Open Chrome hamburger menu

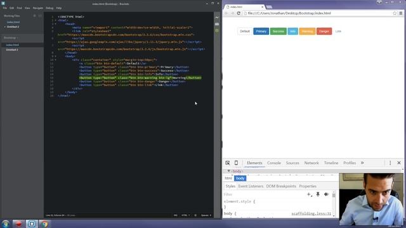[401, 13]
